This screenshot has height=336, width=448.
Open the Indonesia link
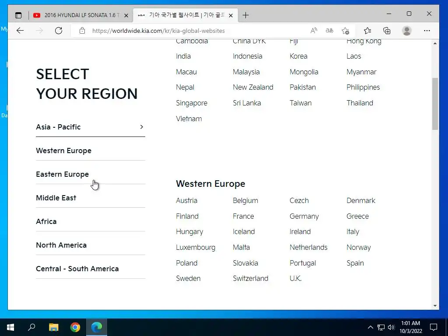[248, 56]
